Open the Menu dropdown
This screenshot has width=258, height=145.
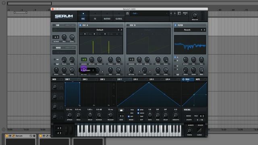pos(185,13)
